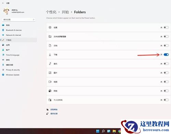Image resolution: width=171 pixels, height=134 pixels.
Task: Open 辅助功能 in the sidebar
Action: (18, 65)
